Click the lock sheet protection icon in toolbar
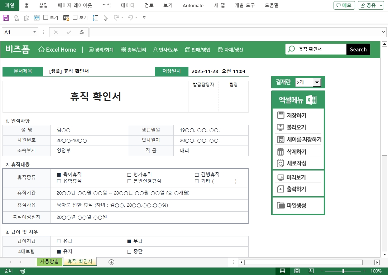The height and width of the screenshot is (275, 388). (x=66, y=18)
